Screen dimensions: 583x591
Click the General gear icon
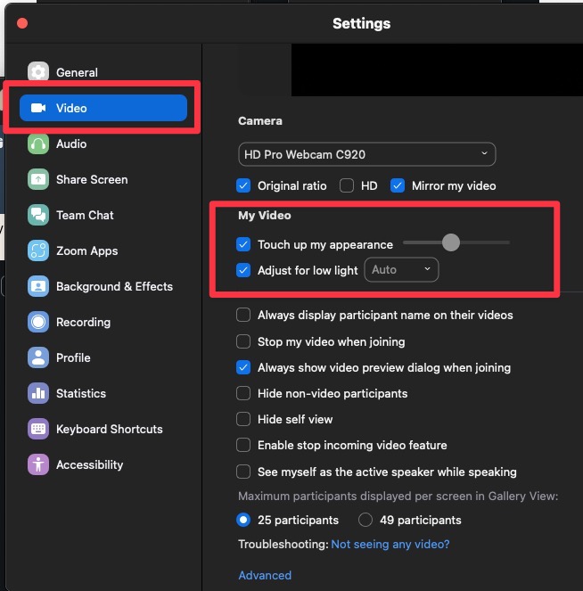click(x=38, y=71)
